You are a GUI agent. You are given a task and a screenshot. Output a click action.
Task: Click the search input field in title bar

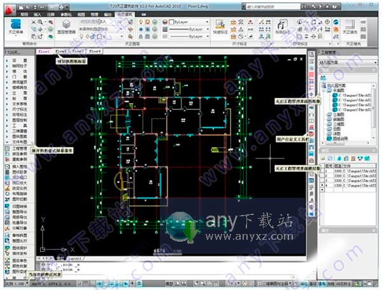[x=274, y=7]
